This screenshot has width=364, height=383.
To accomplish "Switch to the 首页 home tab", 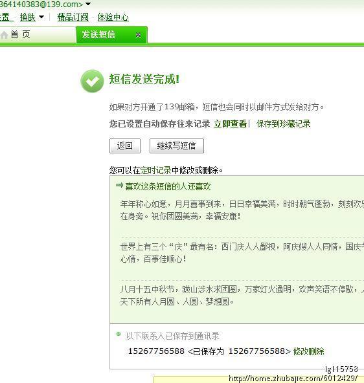I will click(38, 35).
